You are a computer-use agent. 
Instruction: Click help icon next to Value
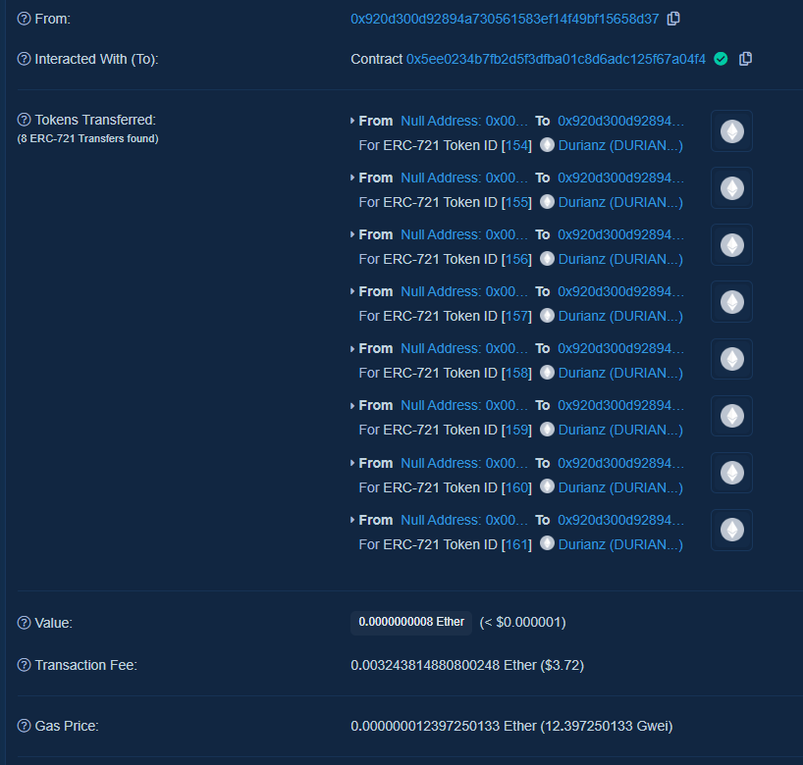(x=25, y=623)
